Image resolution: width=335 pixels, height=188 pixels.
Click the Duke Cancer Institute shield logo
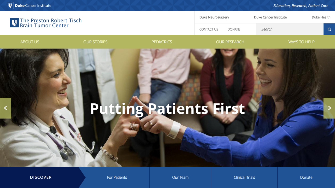[10, 5]
